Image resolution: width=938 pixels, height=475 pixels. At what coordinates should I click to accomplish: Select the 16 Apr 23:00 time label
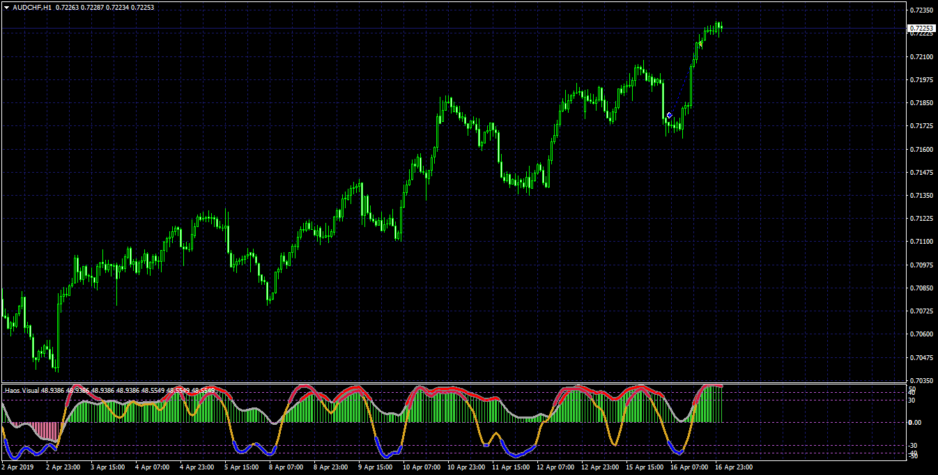click(733, 468)
